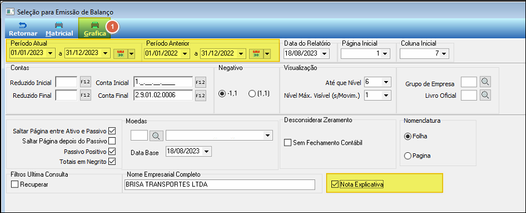Click into the Conta Inicial field
This screenshot has height=213, width=526.
click(x=163, y=82)
